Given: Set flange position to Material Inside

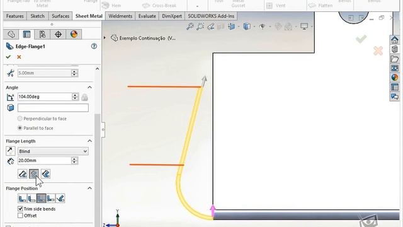Looking at the screenshot, I should (x=23, y=199).
